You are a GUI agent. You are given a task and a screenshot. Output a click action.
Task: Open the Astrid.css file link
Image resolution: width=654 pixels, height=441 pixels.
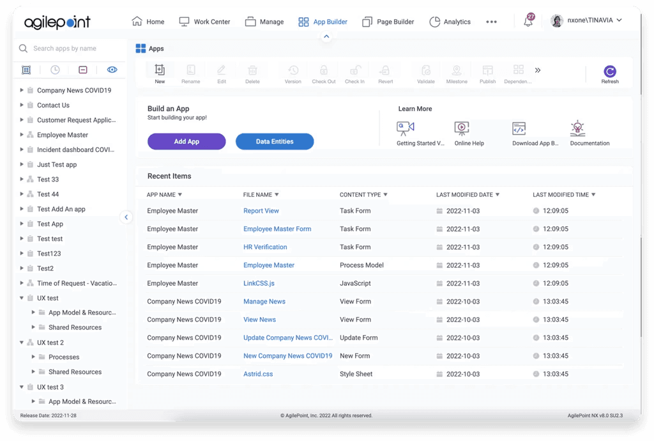[x=258, y=374]
